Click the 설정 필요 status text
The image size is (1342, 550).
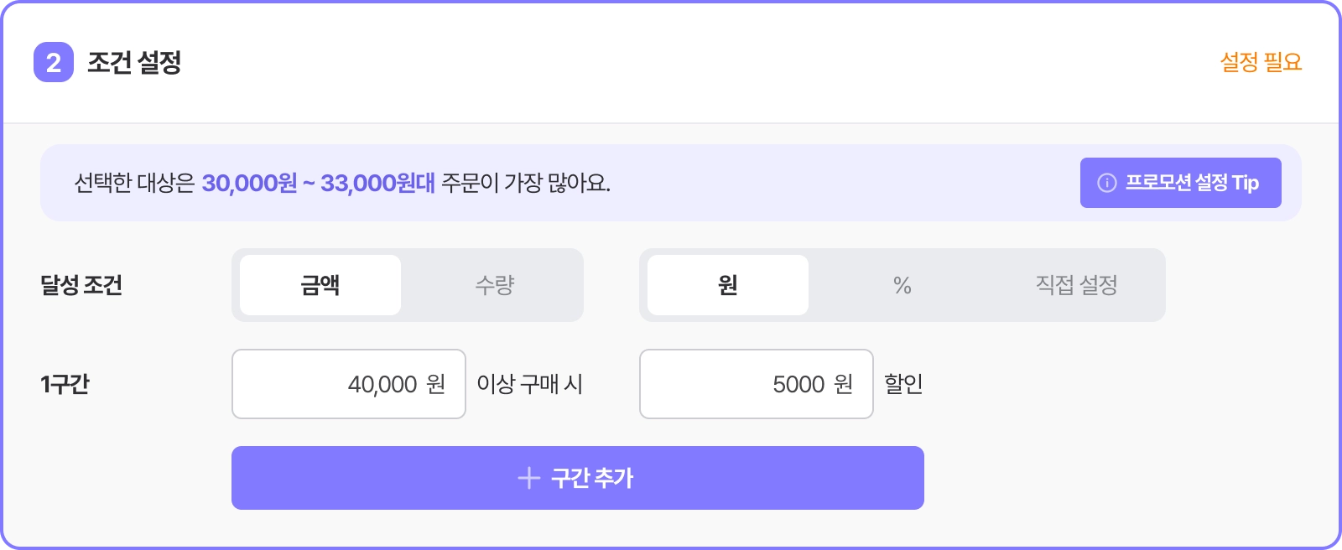(1261, 62)
